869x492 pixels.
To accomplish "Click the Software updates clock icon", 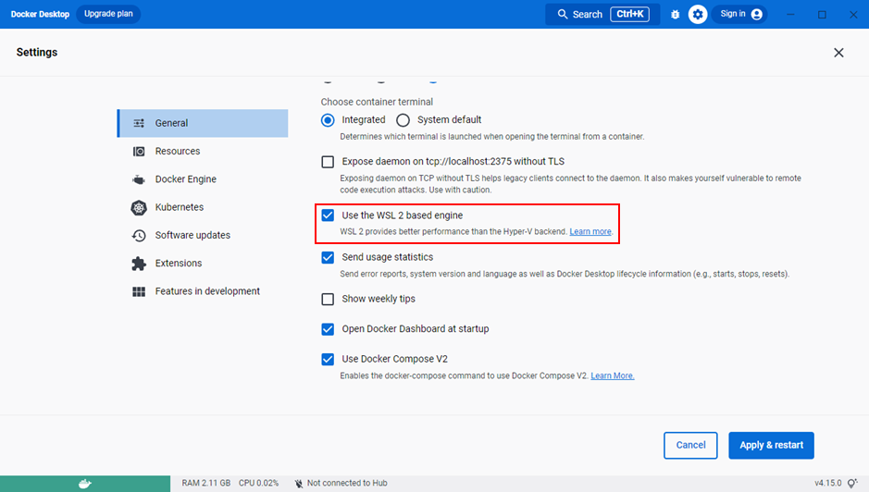I will point(139,236).
